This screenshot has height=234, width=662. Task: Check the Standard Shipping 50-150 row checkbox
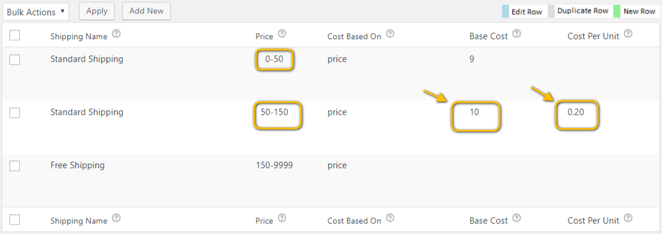point(15,113)
